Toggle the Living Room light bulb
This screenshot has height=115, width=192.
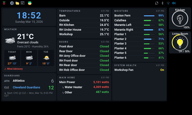tap(180, 43)
